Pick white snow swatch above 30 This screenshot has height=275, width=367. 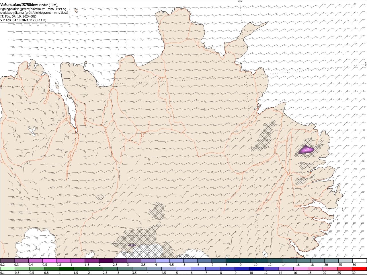tap(360, 260)
